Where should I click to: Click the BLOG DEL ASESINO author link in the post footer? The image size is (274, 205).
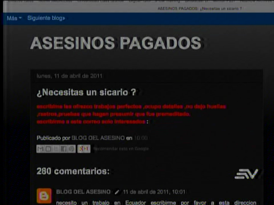coord(98,138)
